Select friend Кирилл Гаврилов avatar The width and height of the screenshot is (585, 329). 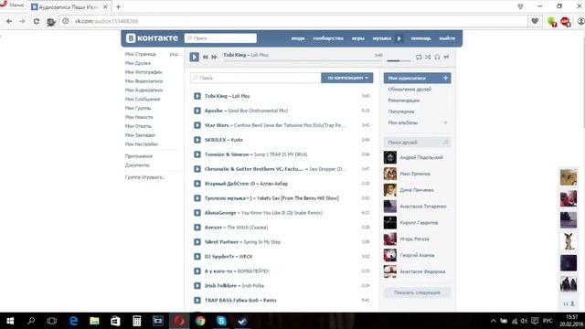tap(390, 223)
